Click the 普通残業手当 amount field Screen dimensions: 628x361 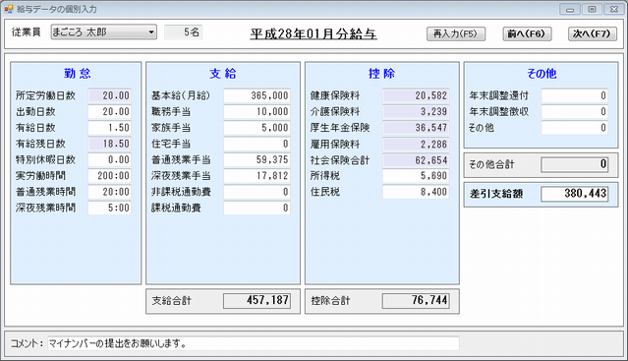pyautogui.click(x=257, y=160)
